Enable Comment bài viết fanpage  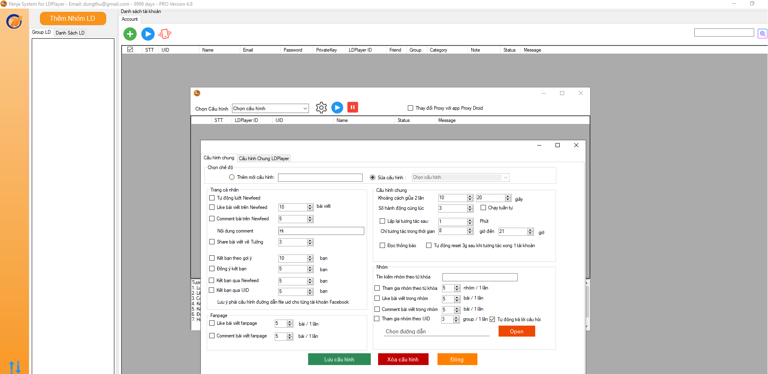point(212,336)
